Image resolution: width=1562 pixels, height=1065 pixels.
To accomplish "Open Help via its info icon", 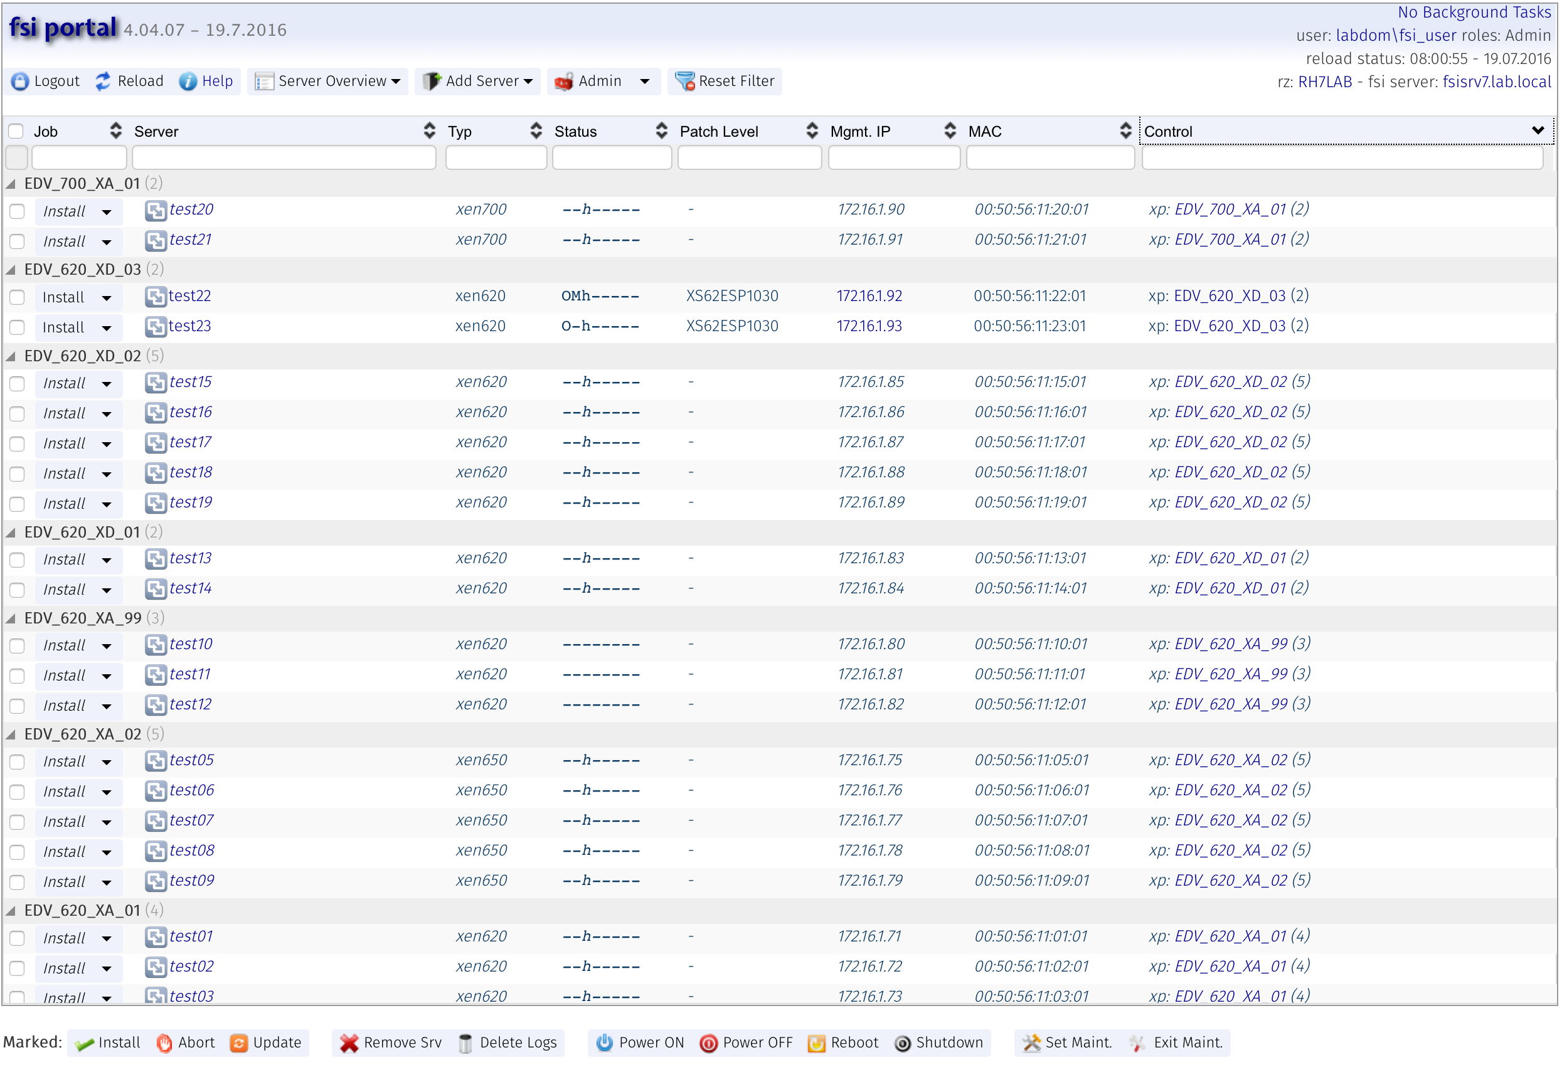I will [x=188, y=82].
